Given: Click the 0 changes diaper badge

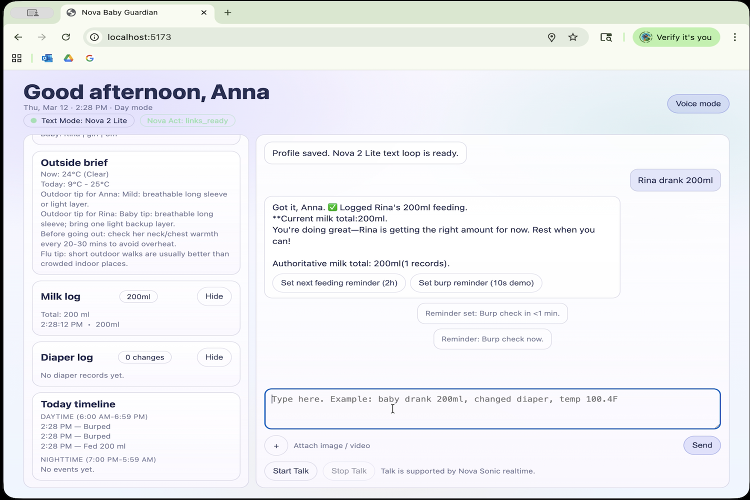Looking at the screenshot, I should 144,357.
